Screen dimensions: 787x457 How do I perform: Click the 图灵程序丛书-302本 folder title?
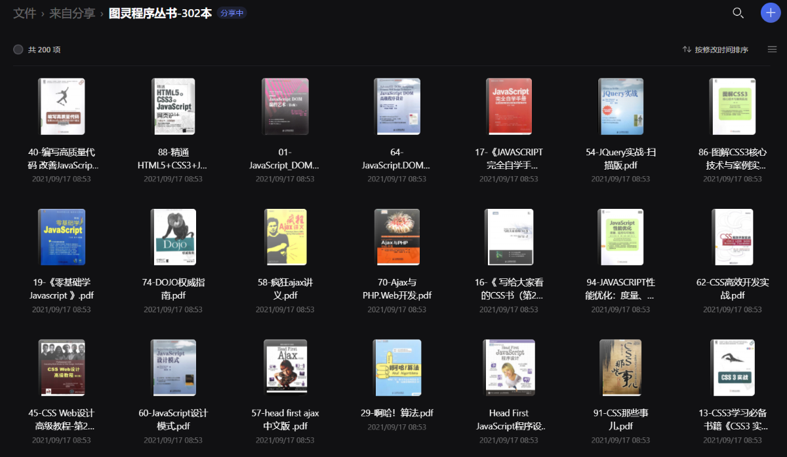pyautogui.click(x=160, y=13)
